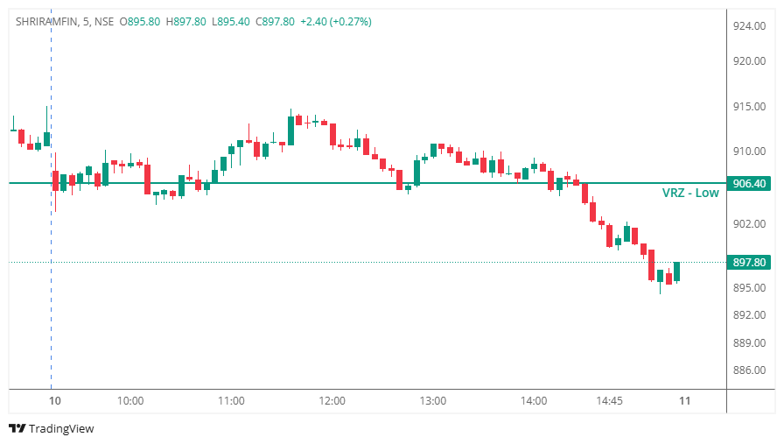Click the 924.00 price scale label

[x=749, y=26]
